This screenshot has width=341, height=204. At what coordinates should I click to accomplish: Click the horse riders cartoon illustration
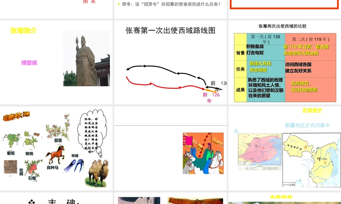203,153
